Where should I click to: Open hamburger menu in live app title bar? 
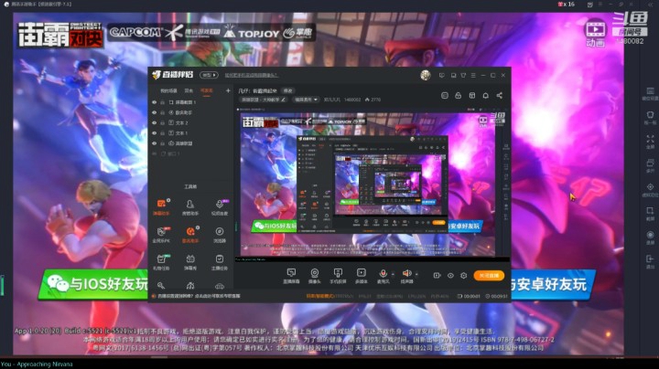coord(473,76)
